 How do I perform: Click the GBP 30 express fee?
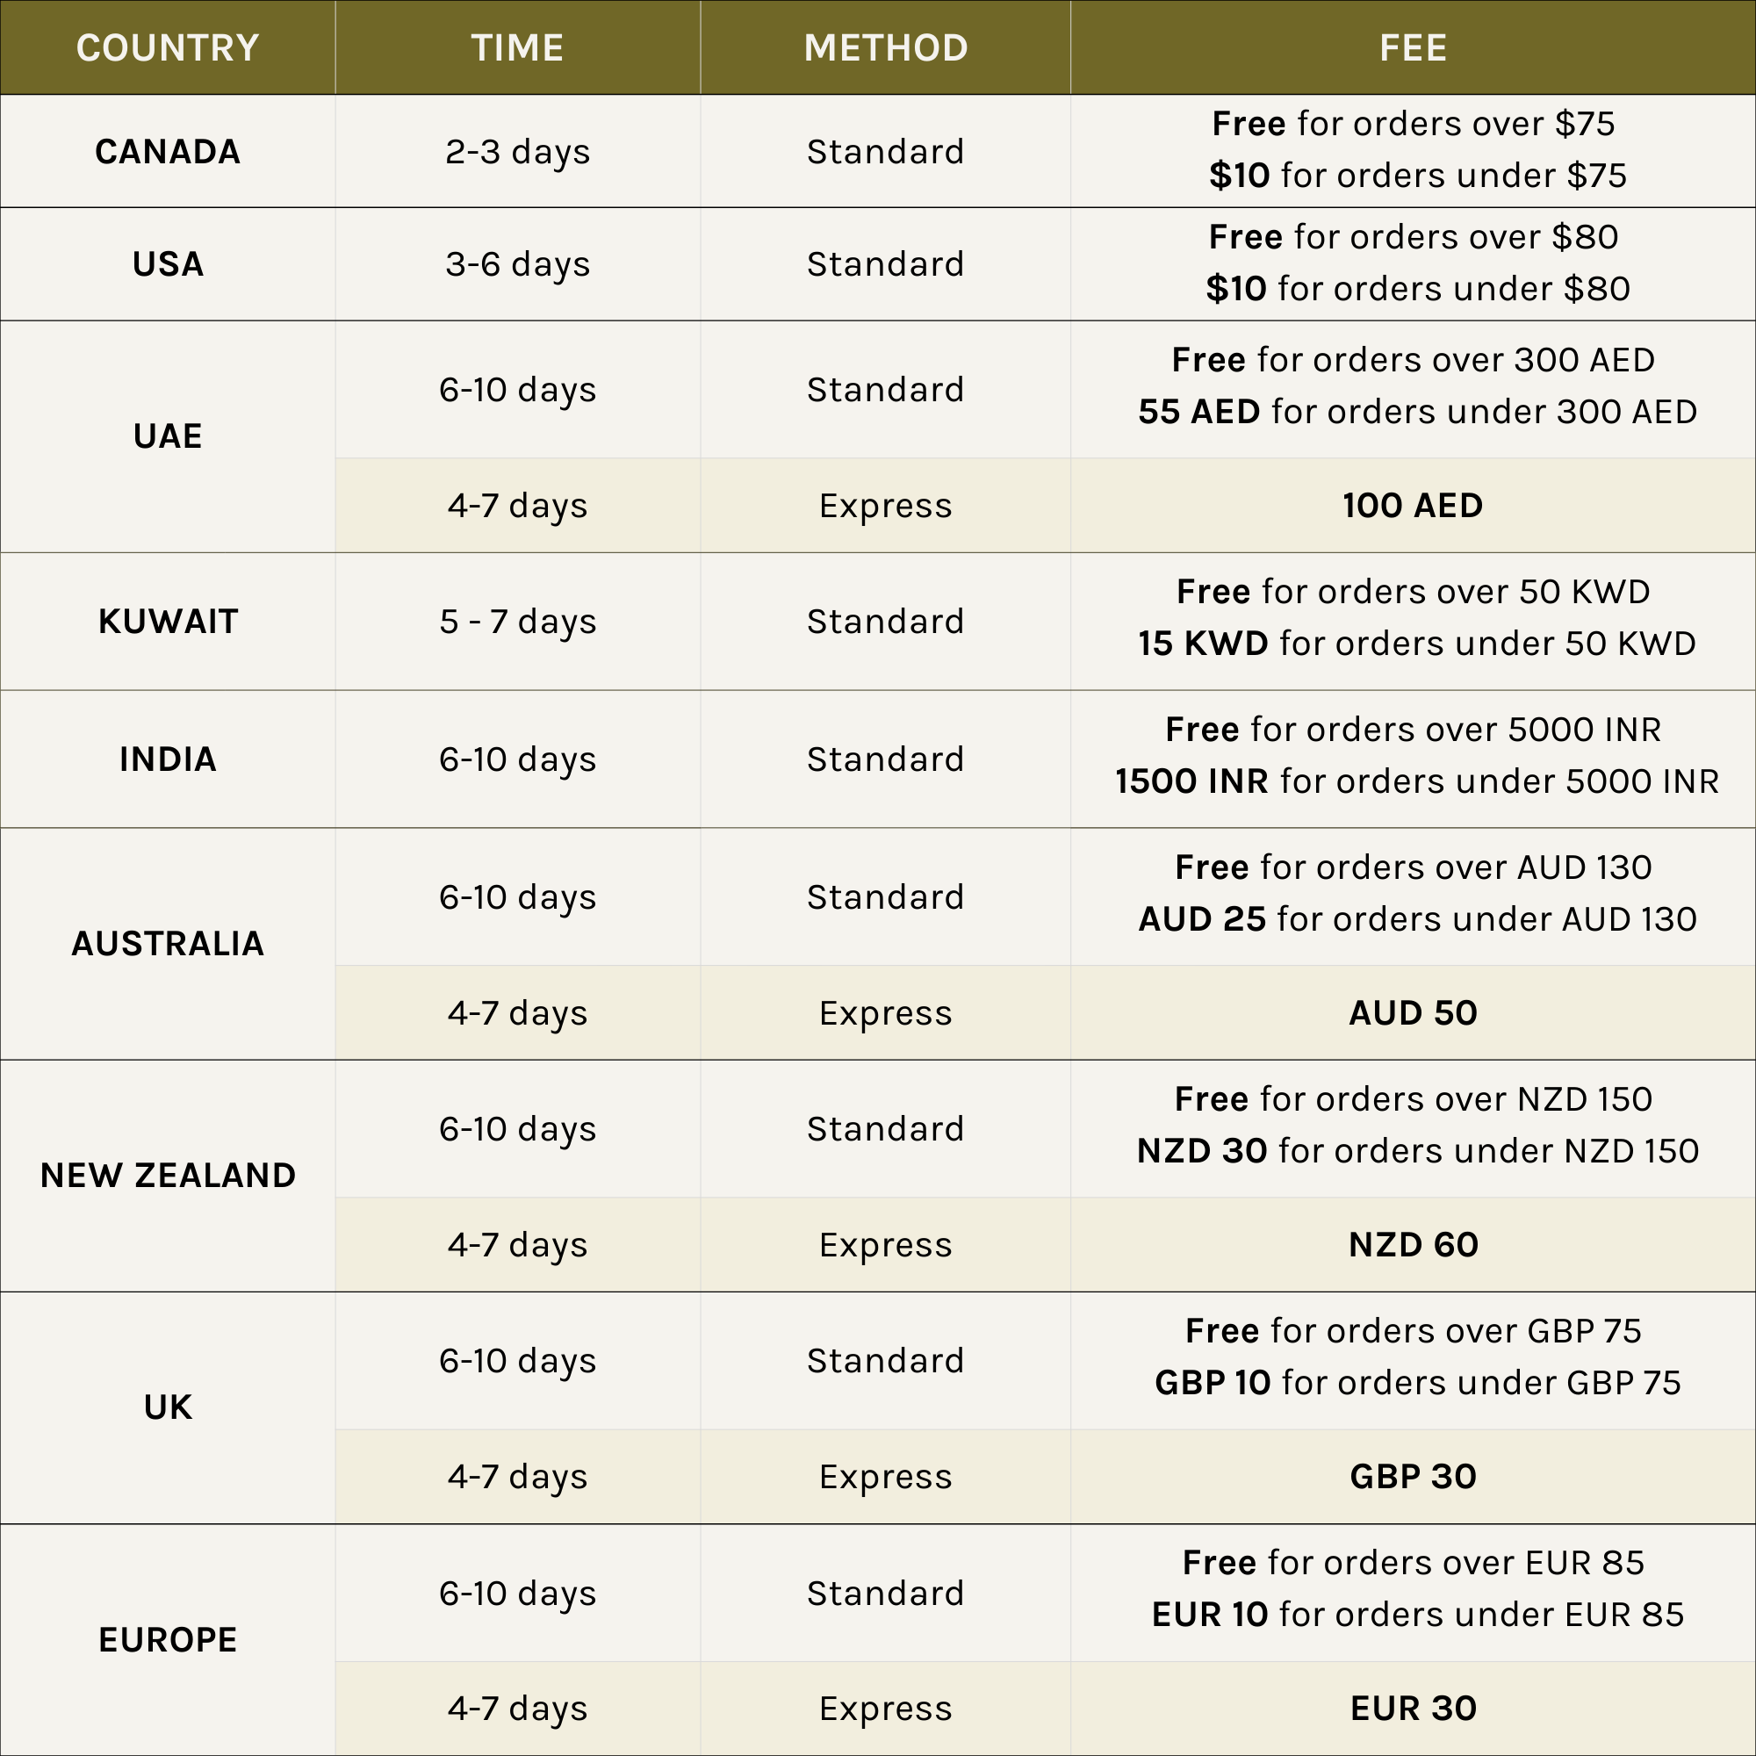click(1413, 1476)
